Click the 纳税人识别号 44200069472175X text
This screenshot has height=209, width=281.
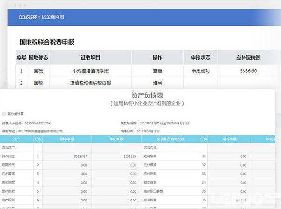pos(26,123)
